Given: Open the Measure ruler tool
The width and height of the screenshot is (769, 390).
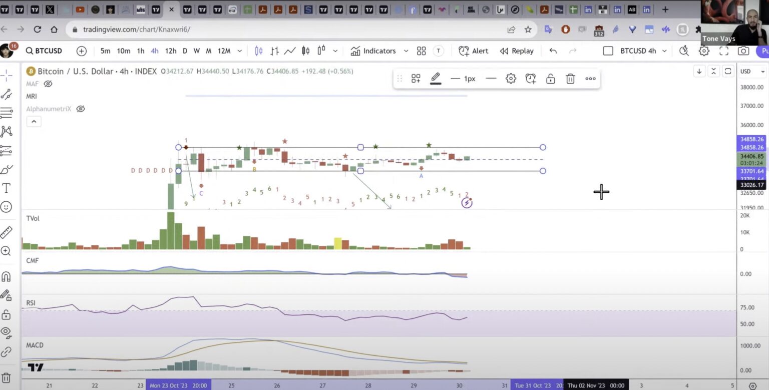Looking at the screenshot, I should point(7,232).
